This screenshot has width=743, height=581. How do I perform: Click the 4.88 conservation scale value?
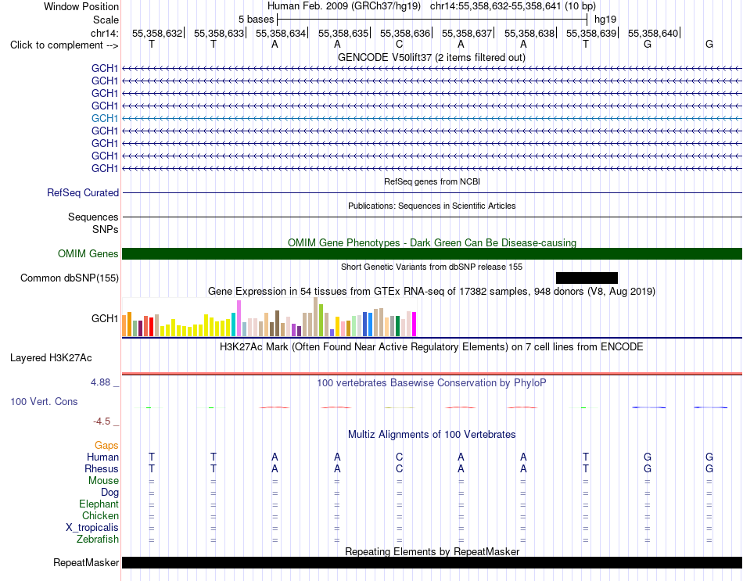pyautogui.click(x=100, y=382)
